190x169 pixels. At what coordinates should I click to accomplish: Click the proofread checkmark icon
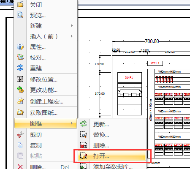click(x=20, y=57)
